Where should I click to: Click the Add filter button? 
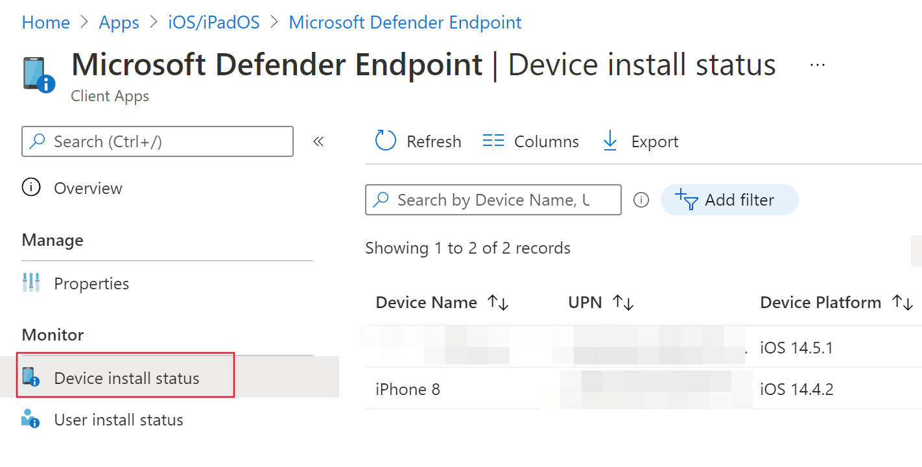729,200
